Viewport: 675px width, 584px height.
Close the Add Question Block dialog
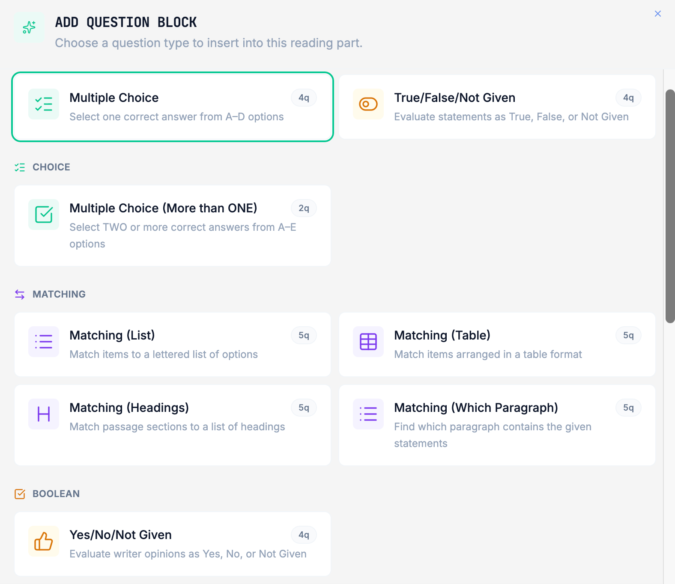click(x=658, y=14)
